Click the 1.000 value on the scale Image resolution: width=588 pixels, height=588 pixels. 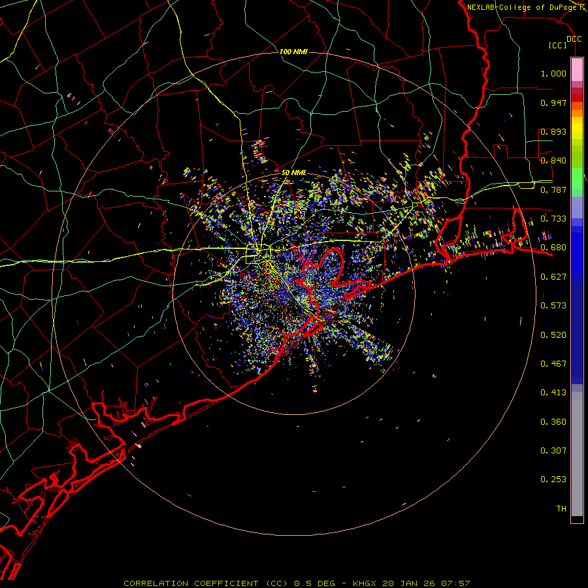pyautogui.click(x=553, y=73)
